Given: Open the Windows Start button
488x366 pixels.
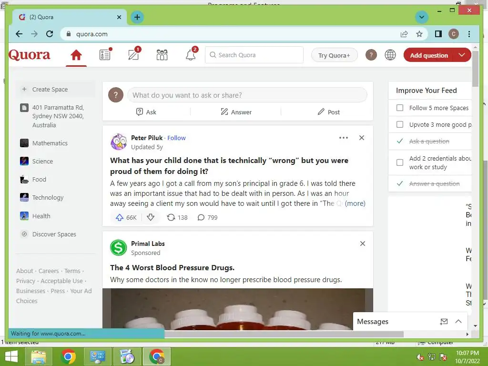Looking at the screenshot, I should [11, 356].
